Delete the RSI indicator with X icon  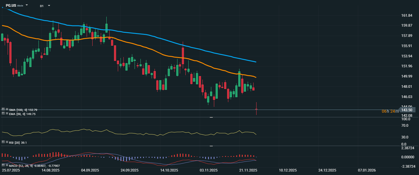[7, 143]
